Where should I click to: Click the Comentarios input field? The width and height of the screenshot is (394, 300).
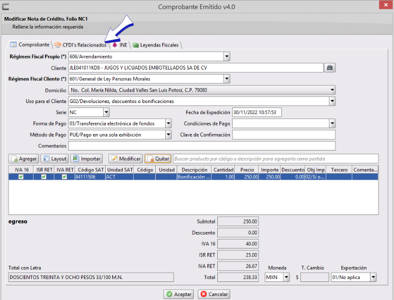202,146
